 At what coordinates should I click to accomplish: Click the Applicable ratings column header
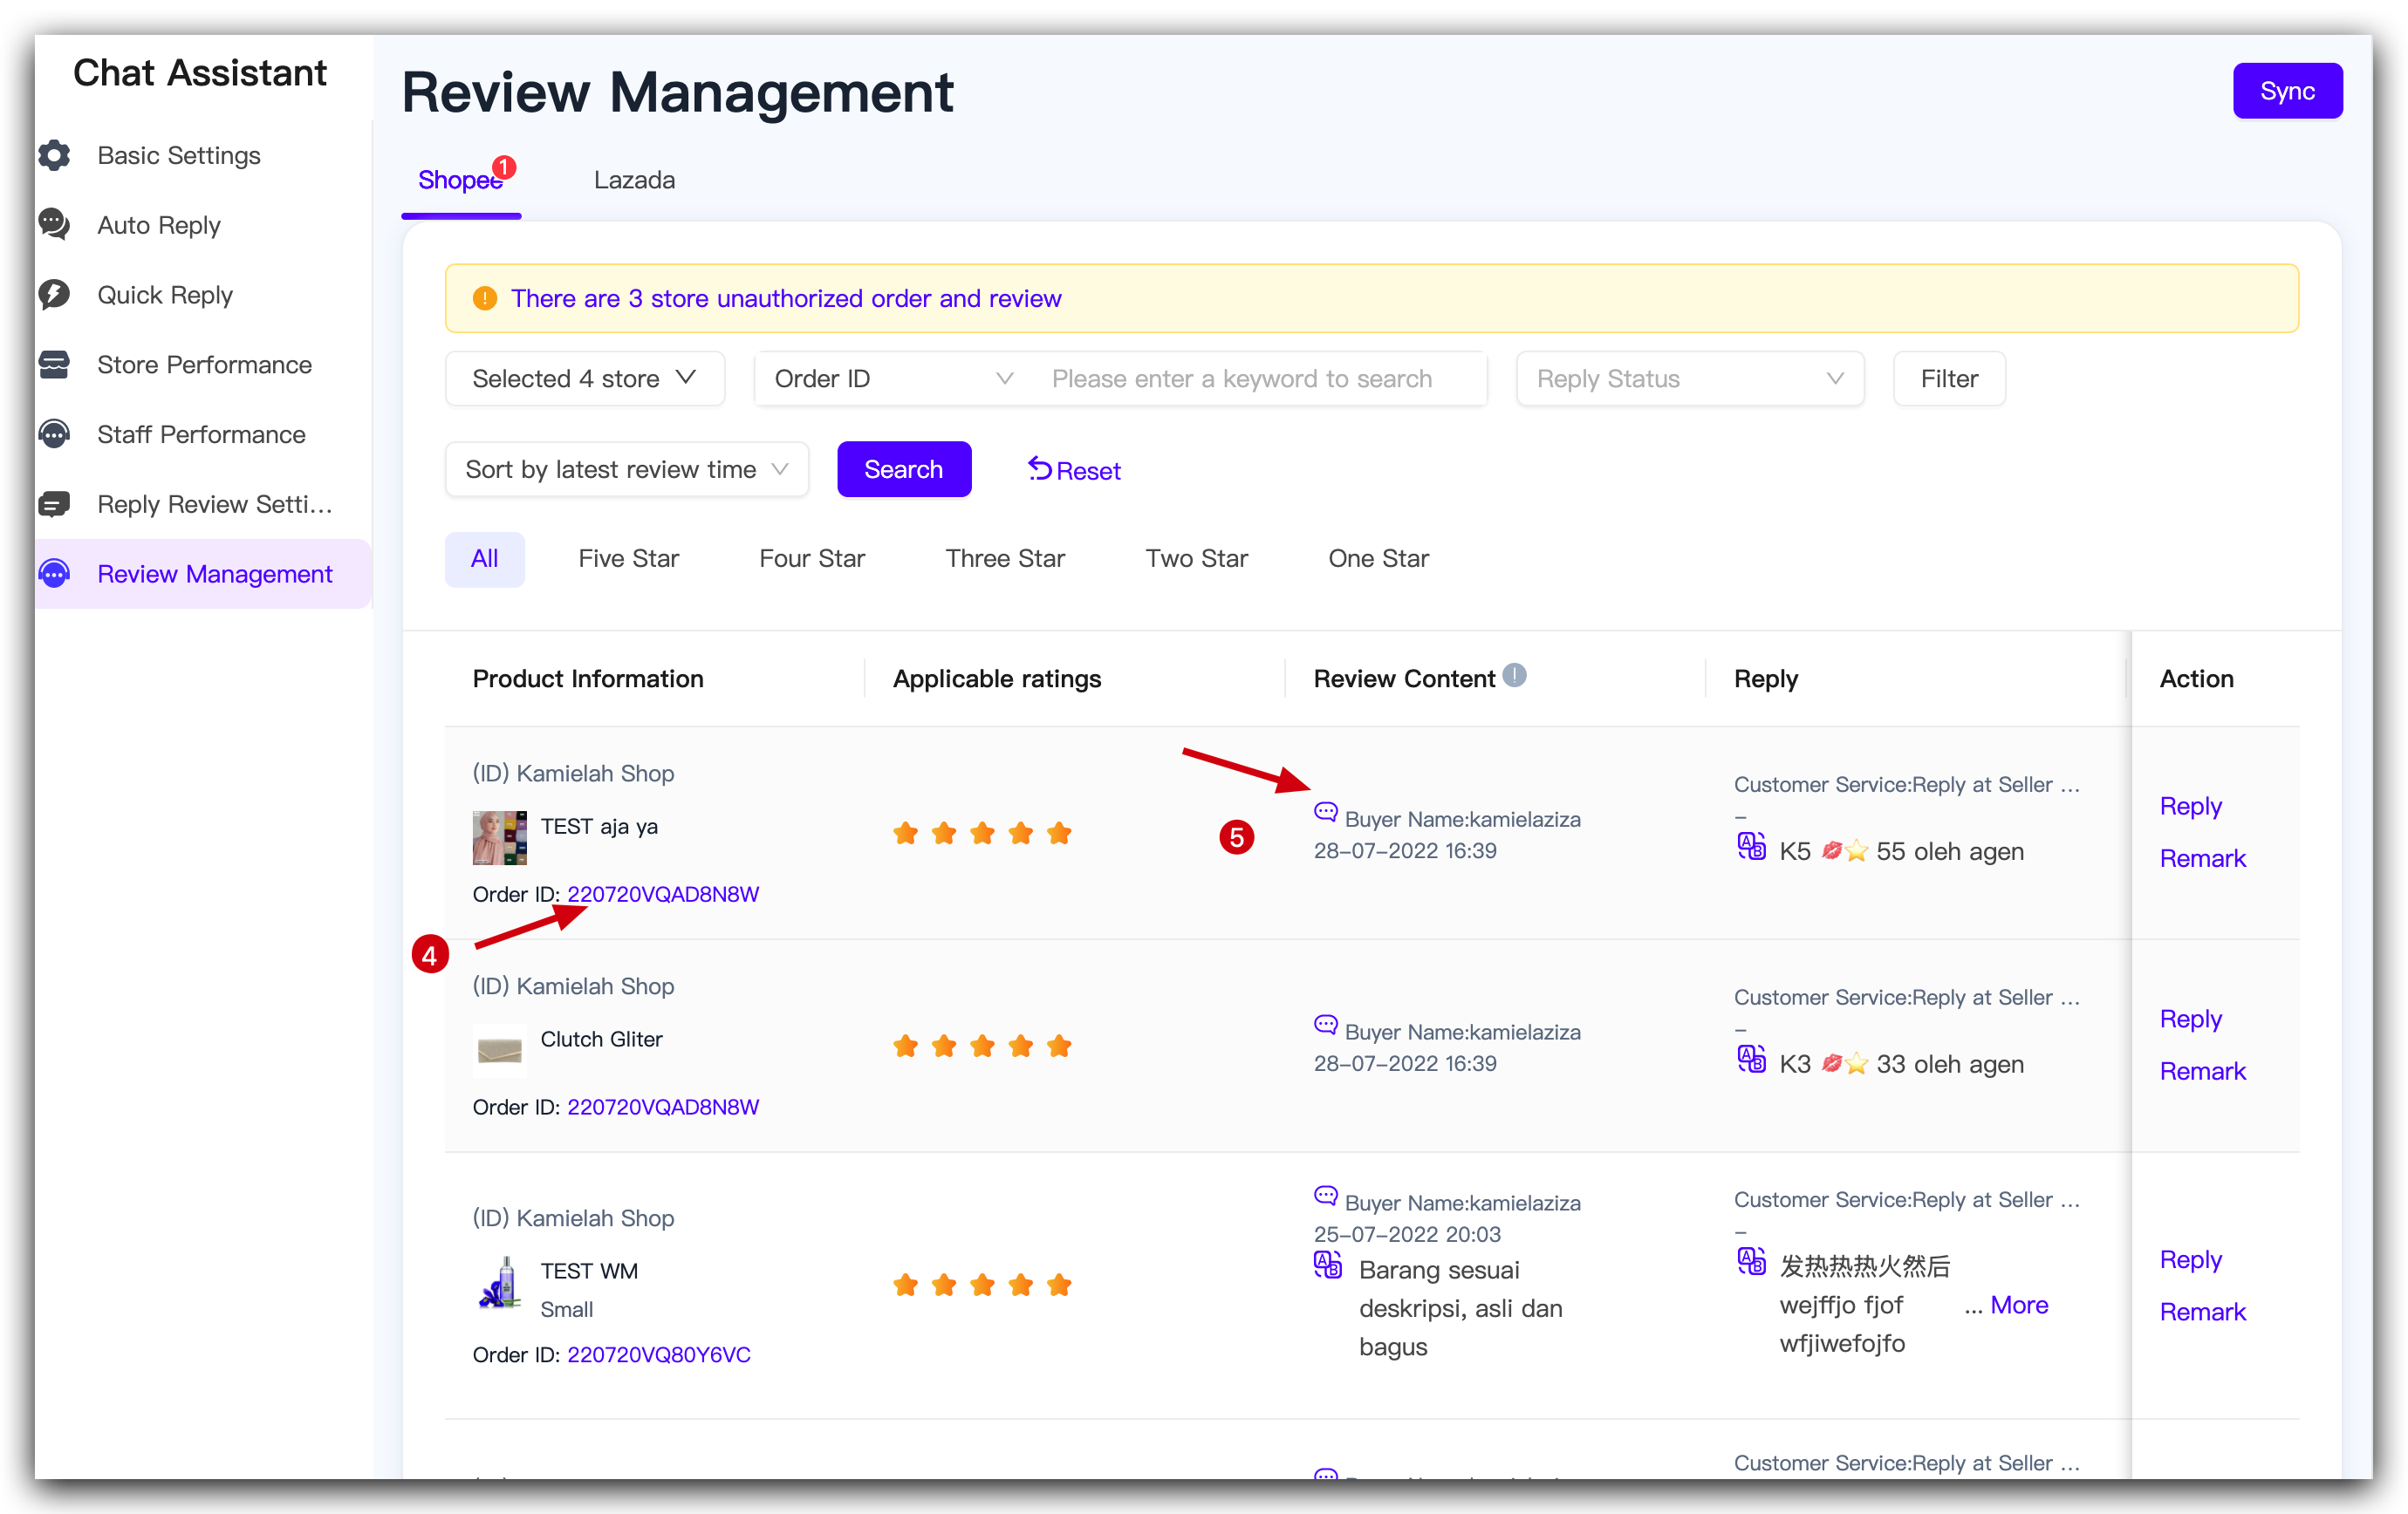(x=997, y=679)
